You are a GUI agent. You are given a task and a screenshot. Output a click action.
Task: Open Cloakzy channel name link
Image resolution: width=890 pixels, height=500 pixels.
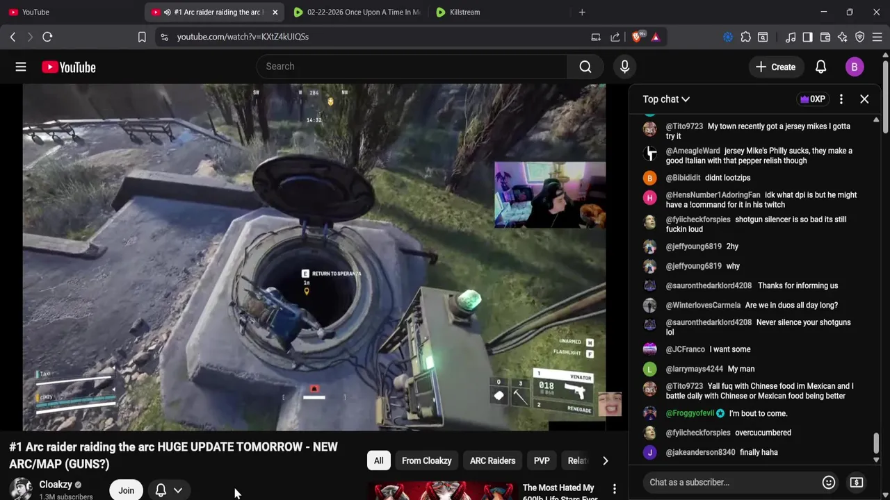56,485
